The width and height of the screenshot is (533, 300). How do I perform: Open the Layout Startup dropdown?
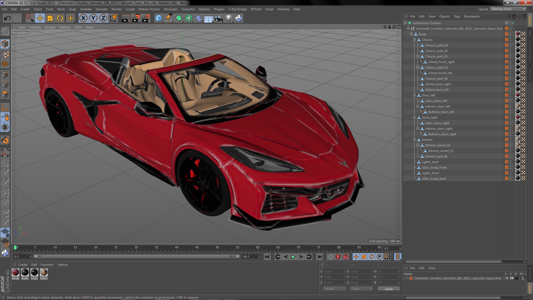(x=508, y=9)
